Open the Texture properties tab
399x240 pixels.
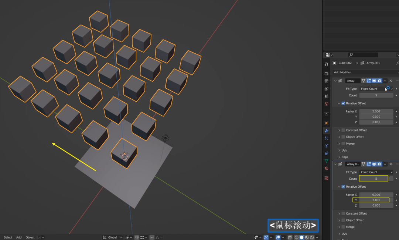click(327, 178)
